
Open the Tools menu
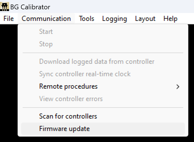point(87,19)
